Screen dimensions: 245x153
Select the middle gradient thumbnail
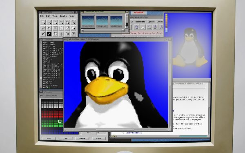click(102, 22)
